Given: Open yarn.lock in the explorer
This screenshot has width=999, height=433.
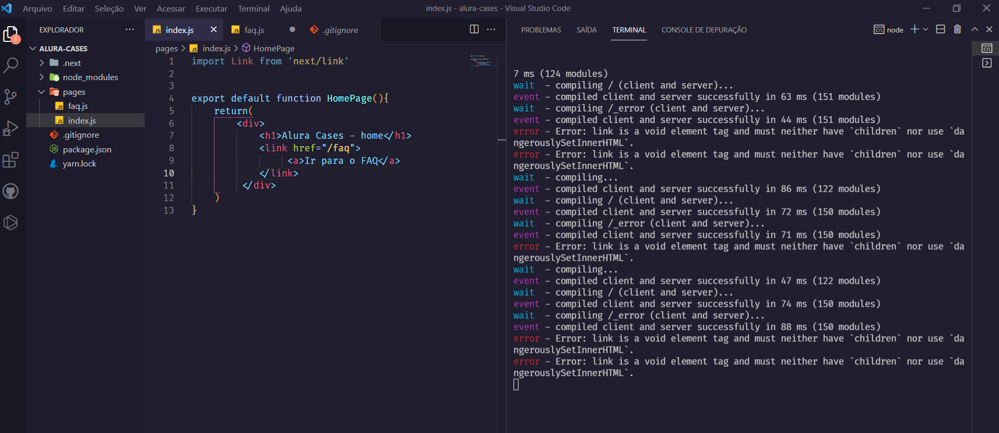Looking at the screenshot, I should 79,164.
